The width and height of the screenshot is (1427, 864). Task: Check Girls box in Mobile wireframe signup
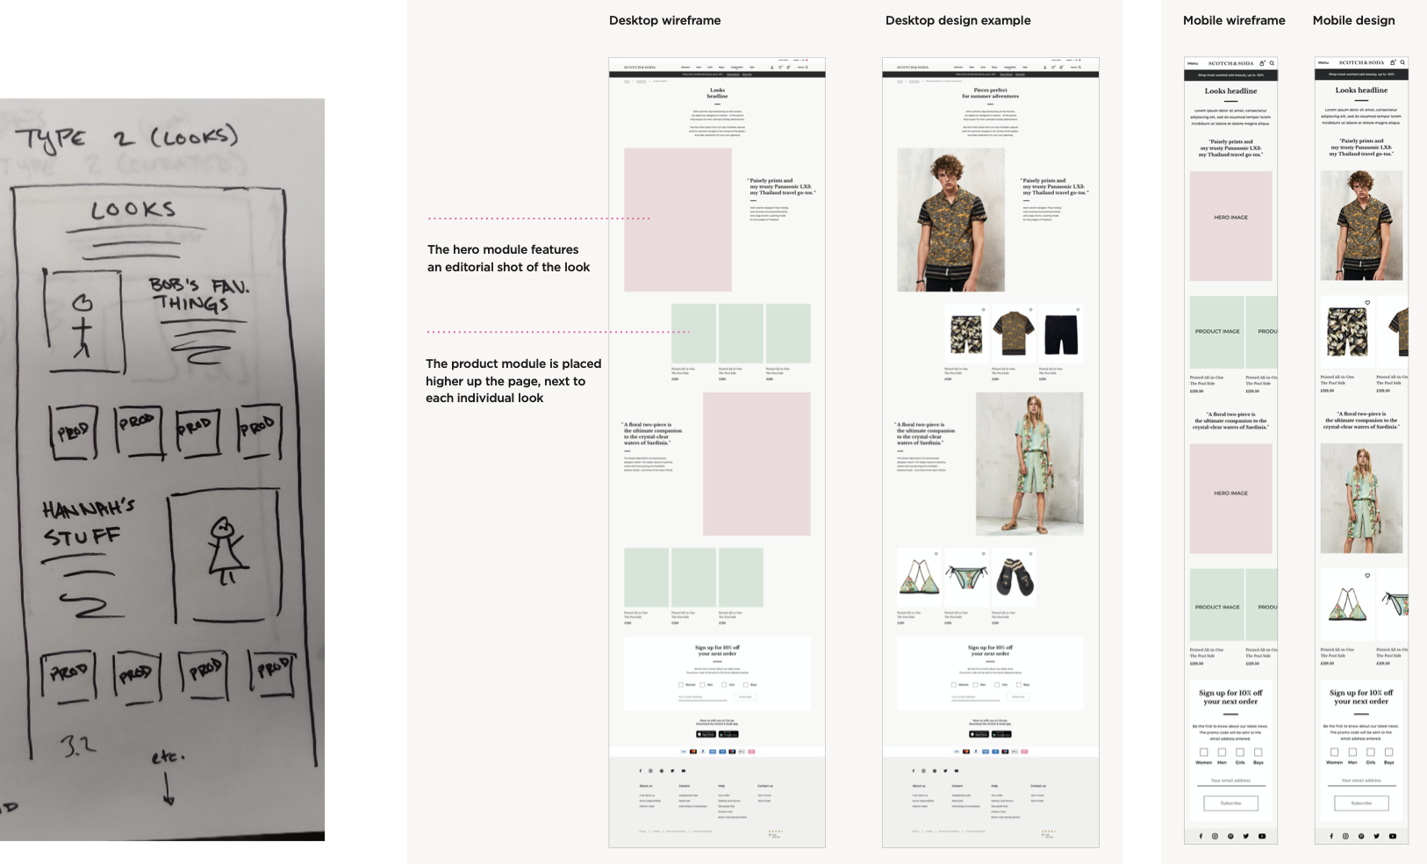coord(1240,752)
